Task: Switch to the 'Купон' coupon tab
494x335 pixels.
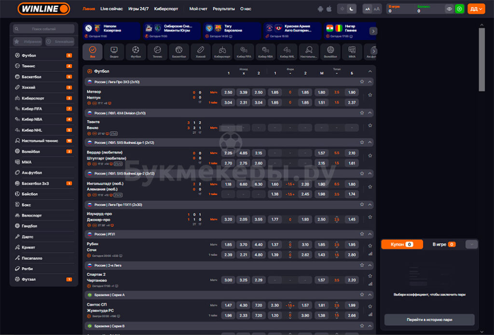Action: click(x=402, y=244)
